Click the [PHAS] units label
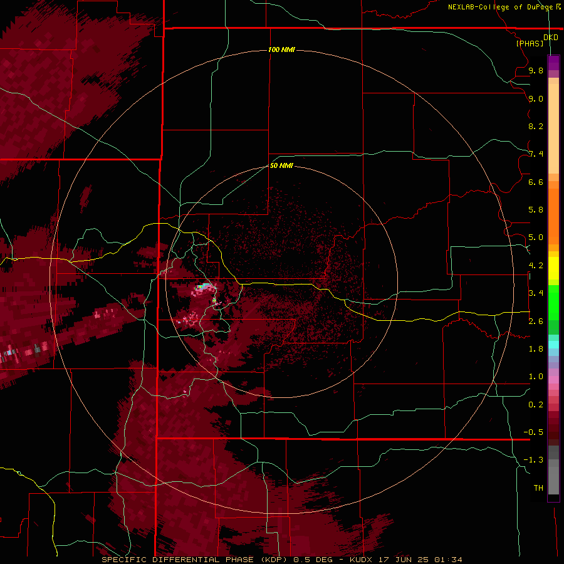The height and width of the screenshot is (564, 564). pyautogui.click(x=530, y=43)
